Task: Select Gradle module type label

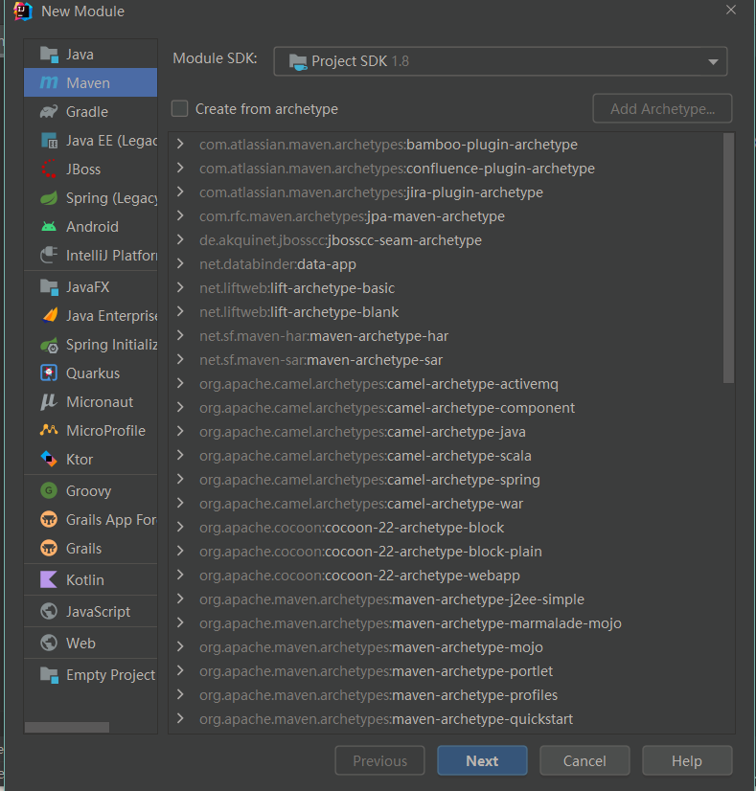Action: coord(87,111)
